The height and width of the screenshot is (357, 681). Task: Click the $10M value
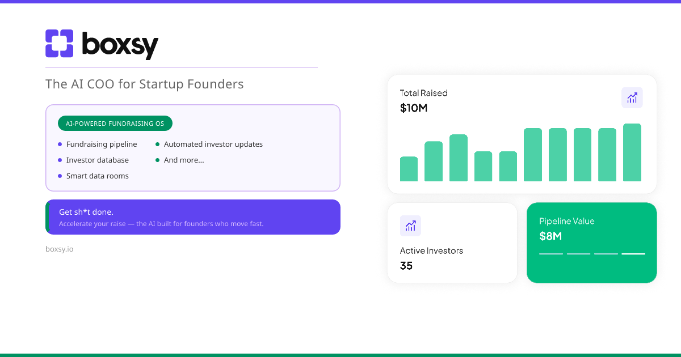[414, 108]
